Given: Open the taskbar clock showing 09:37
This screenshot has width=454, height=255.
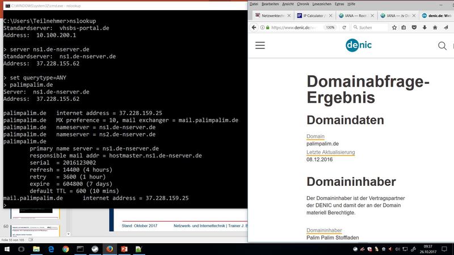Looking at the screenshot, I should pyautogui.click(x=428, y=249).
